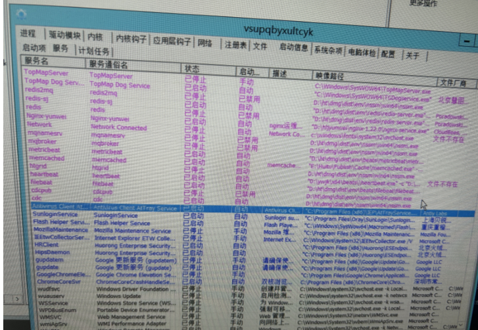Image resolution: width=478 pixels, height=330 pixels.
Task: Minimize the vsupqbyxultcyk window
Action: pyautogui.click(x=466, y=41)
